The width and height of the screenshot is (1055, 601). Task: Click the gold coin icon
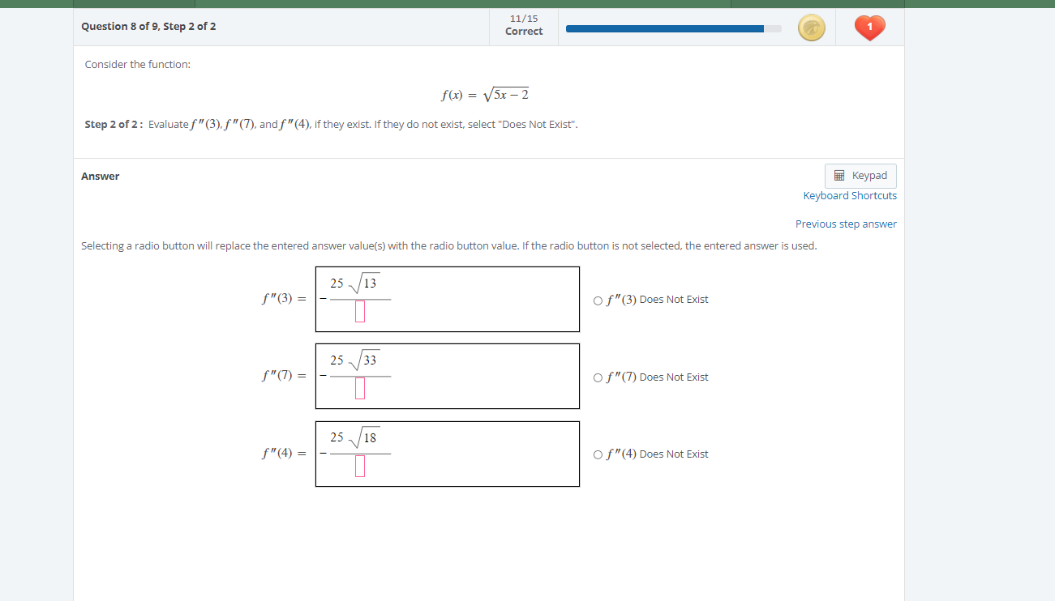[811, 28]
